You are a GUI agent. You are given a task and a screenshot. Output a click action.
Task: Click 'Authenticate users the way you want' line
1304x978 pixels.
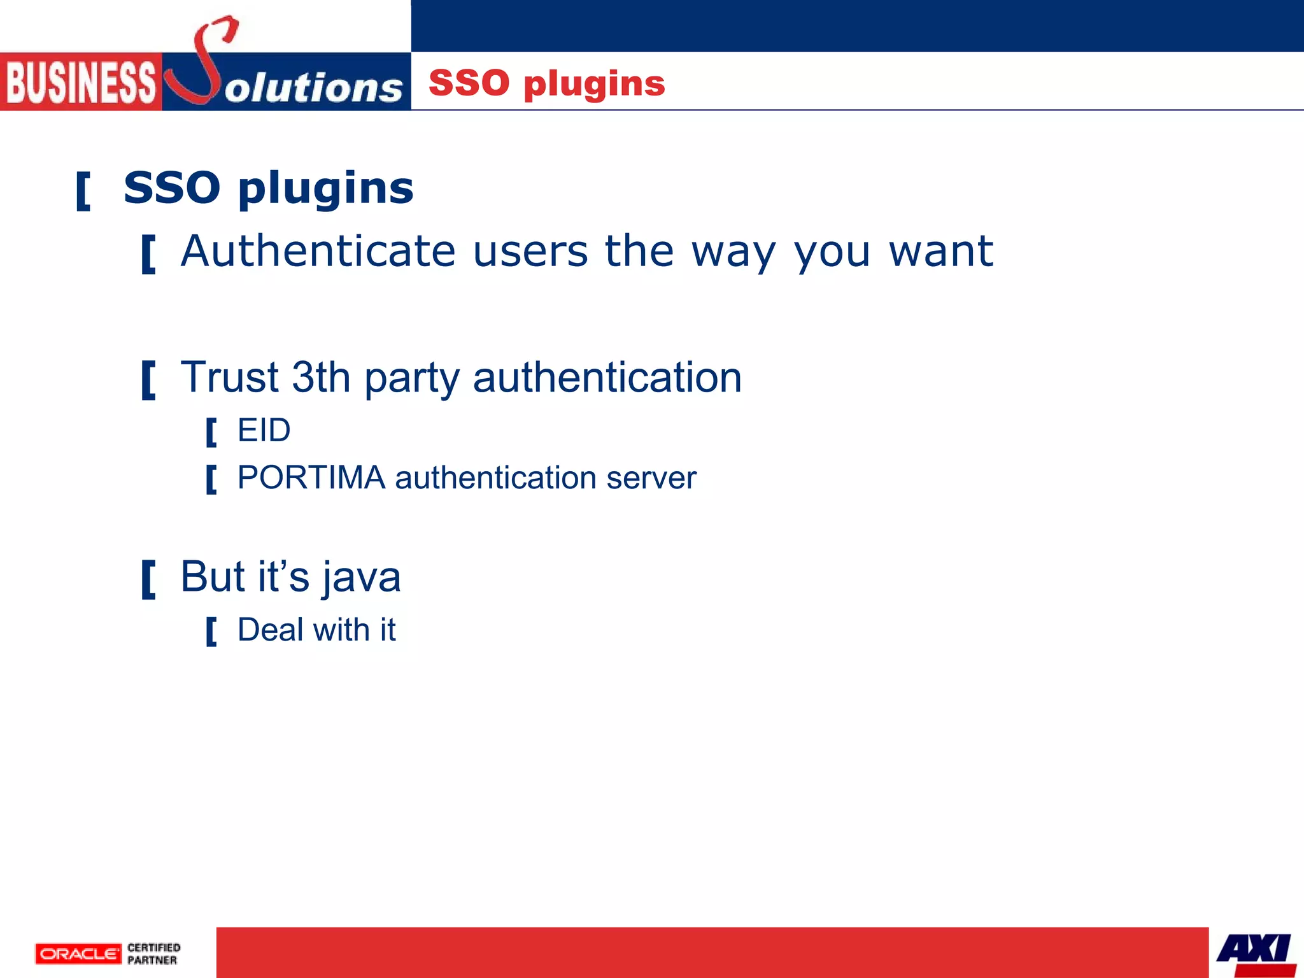pos(586,252)
